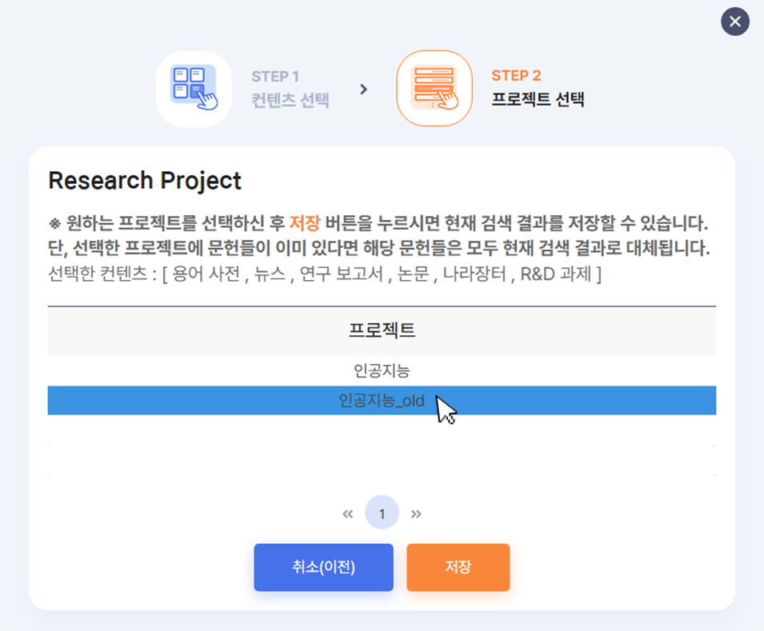Go to the previous page with «
764x631 pixels.
pos(347,513)
